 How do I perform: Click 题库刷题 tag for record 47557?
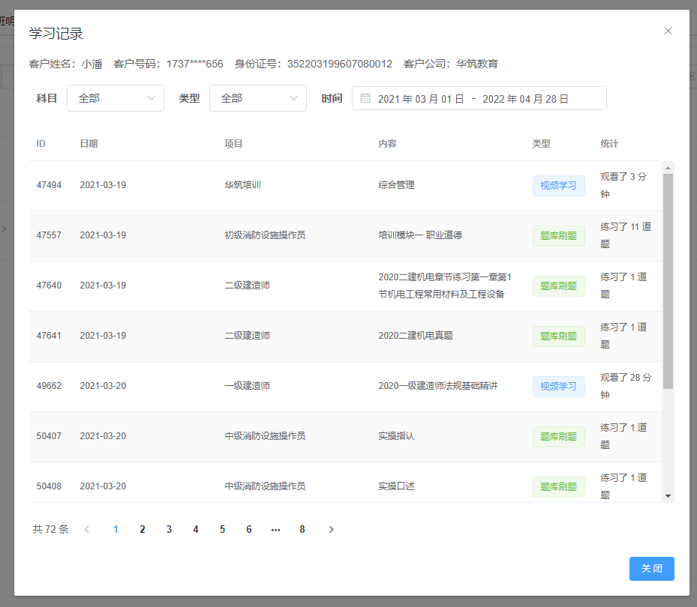pyautogui.click(x=558, y=235)
